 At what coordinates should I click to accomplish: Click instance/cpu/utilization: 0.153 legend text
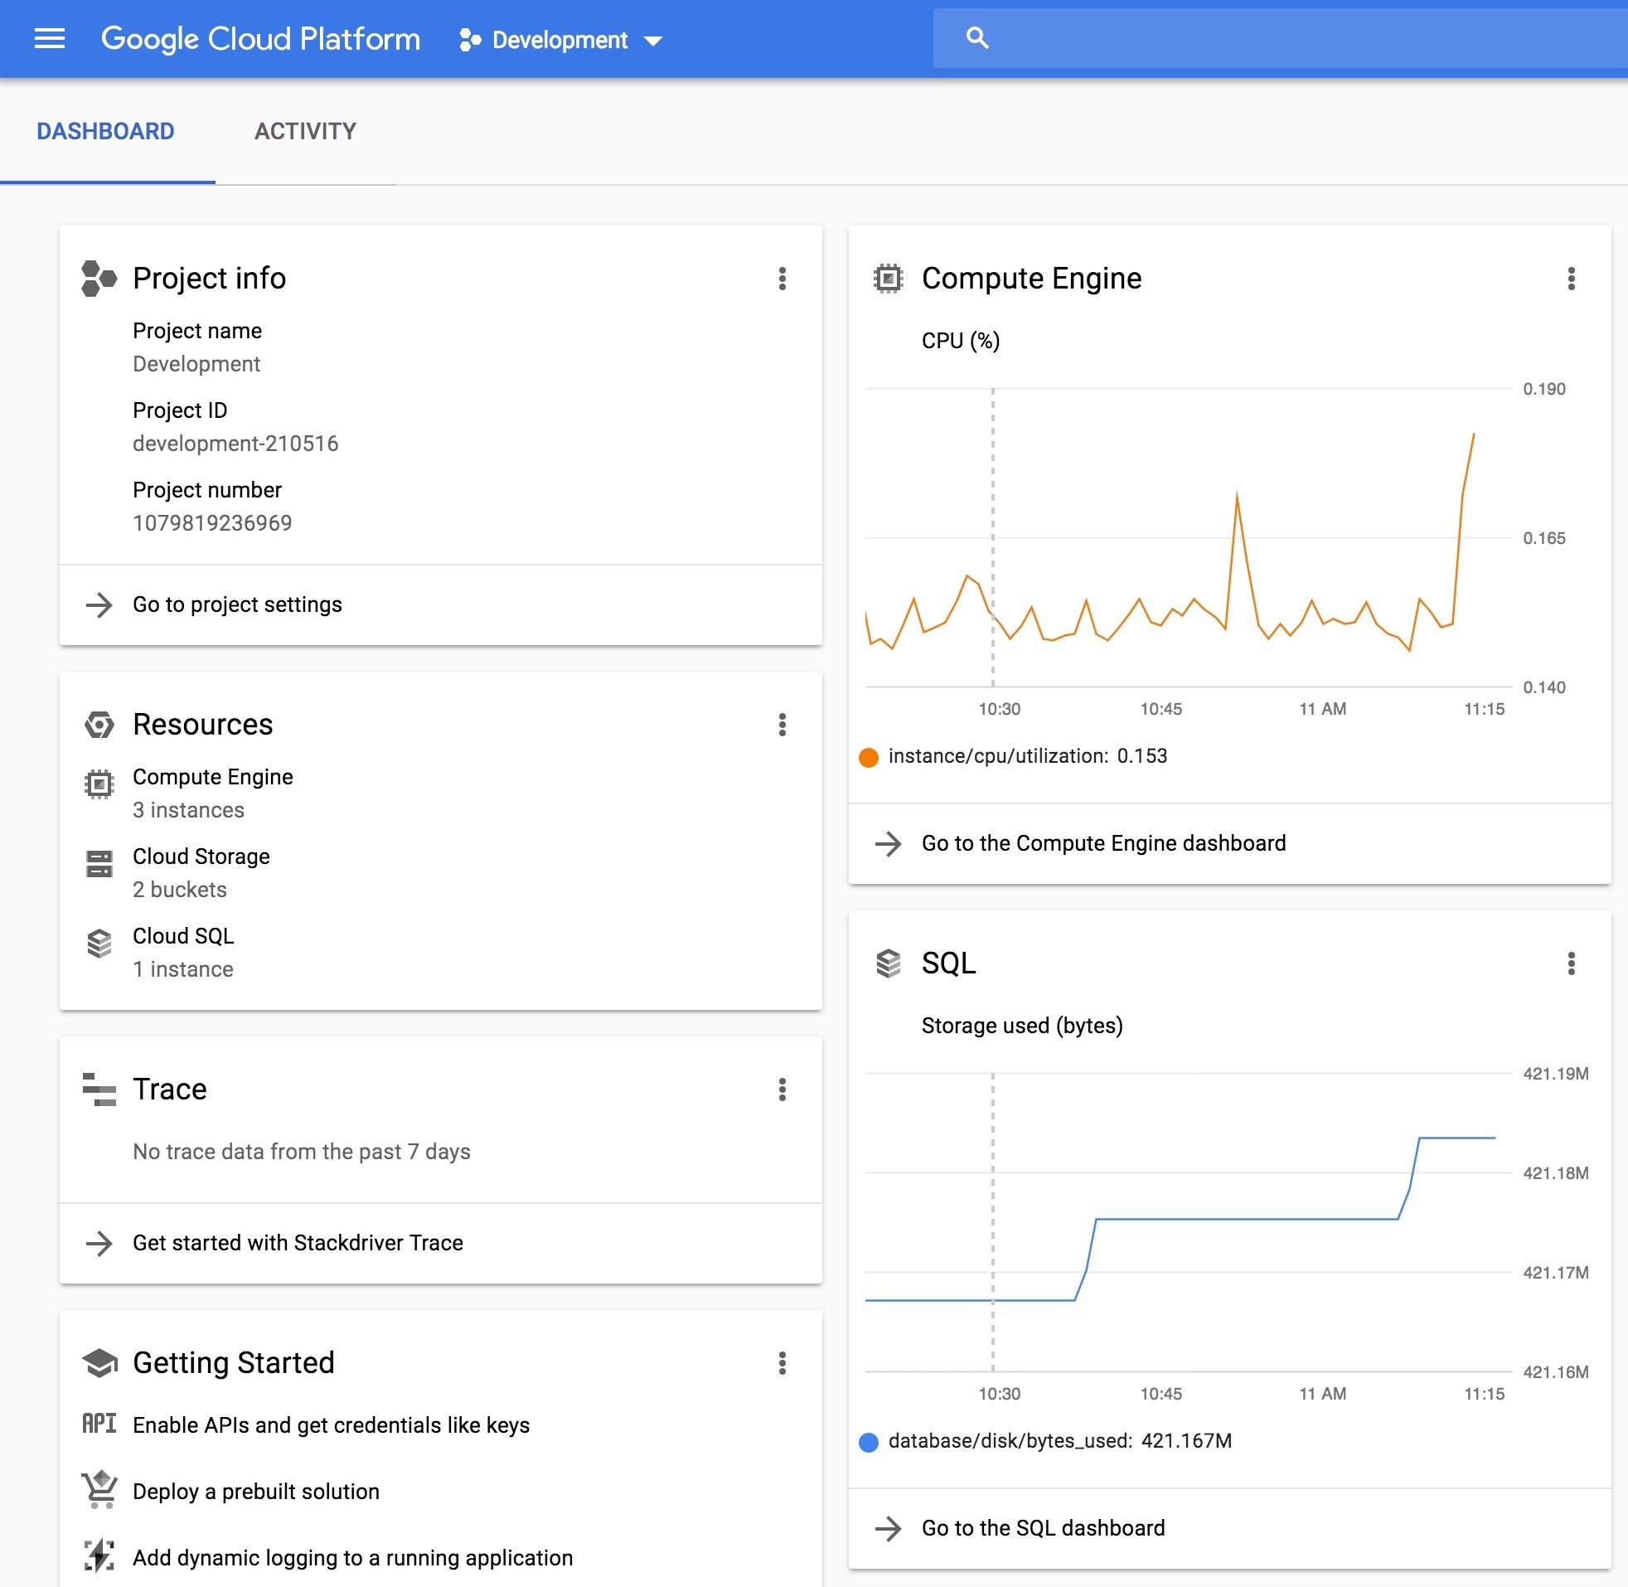point(1027,756)
